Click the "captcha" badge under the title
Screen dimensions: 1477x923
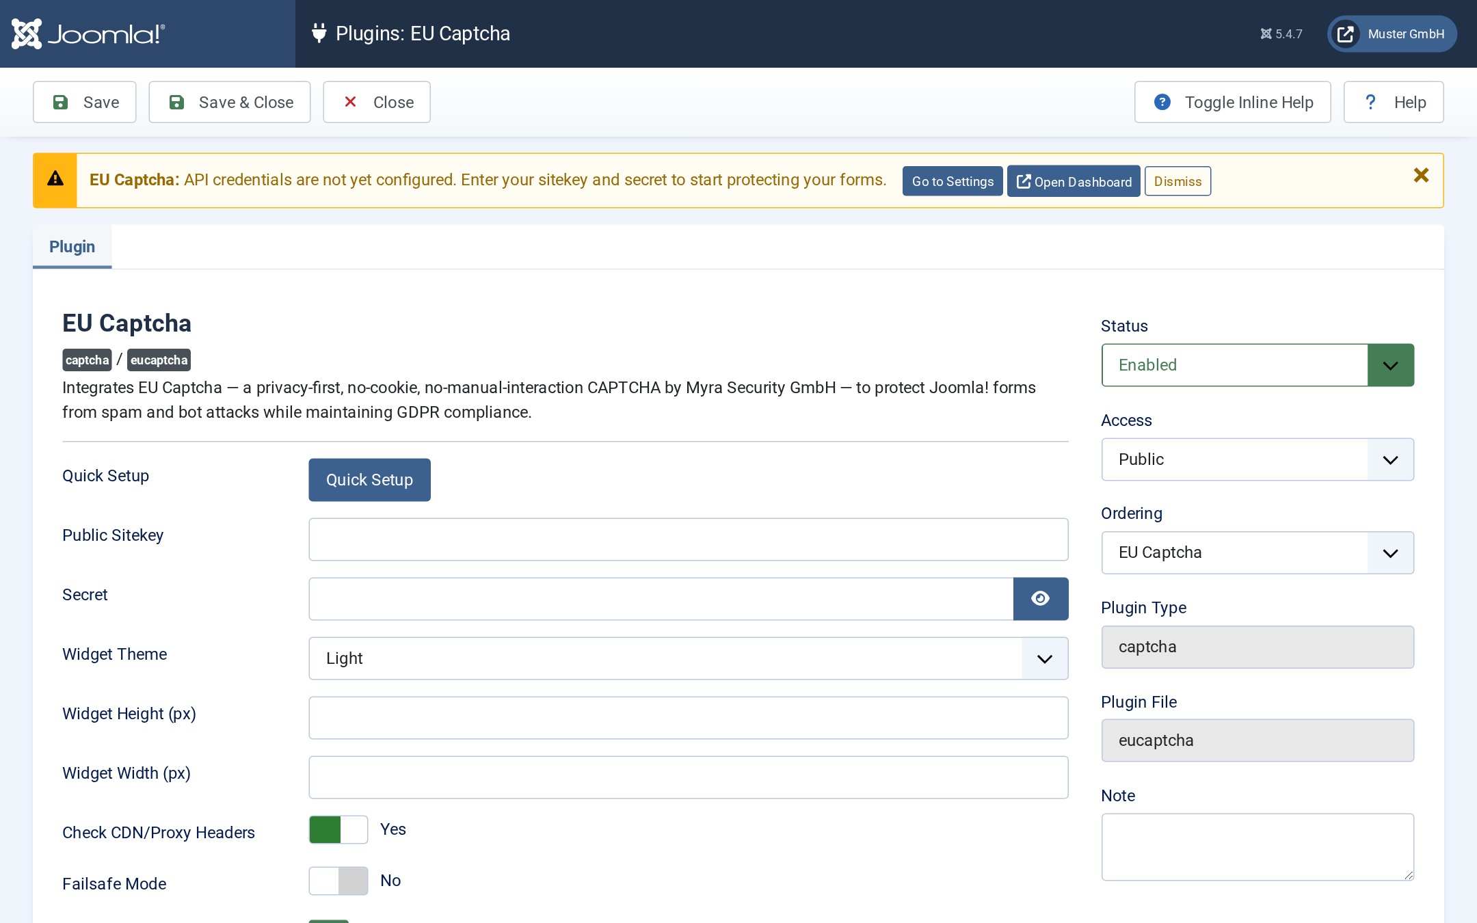click(88, 360)
